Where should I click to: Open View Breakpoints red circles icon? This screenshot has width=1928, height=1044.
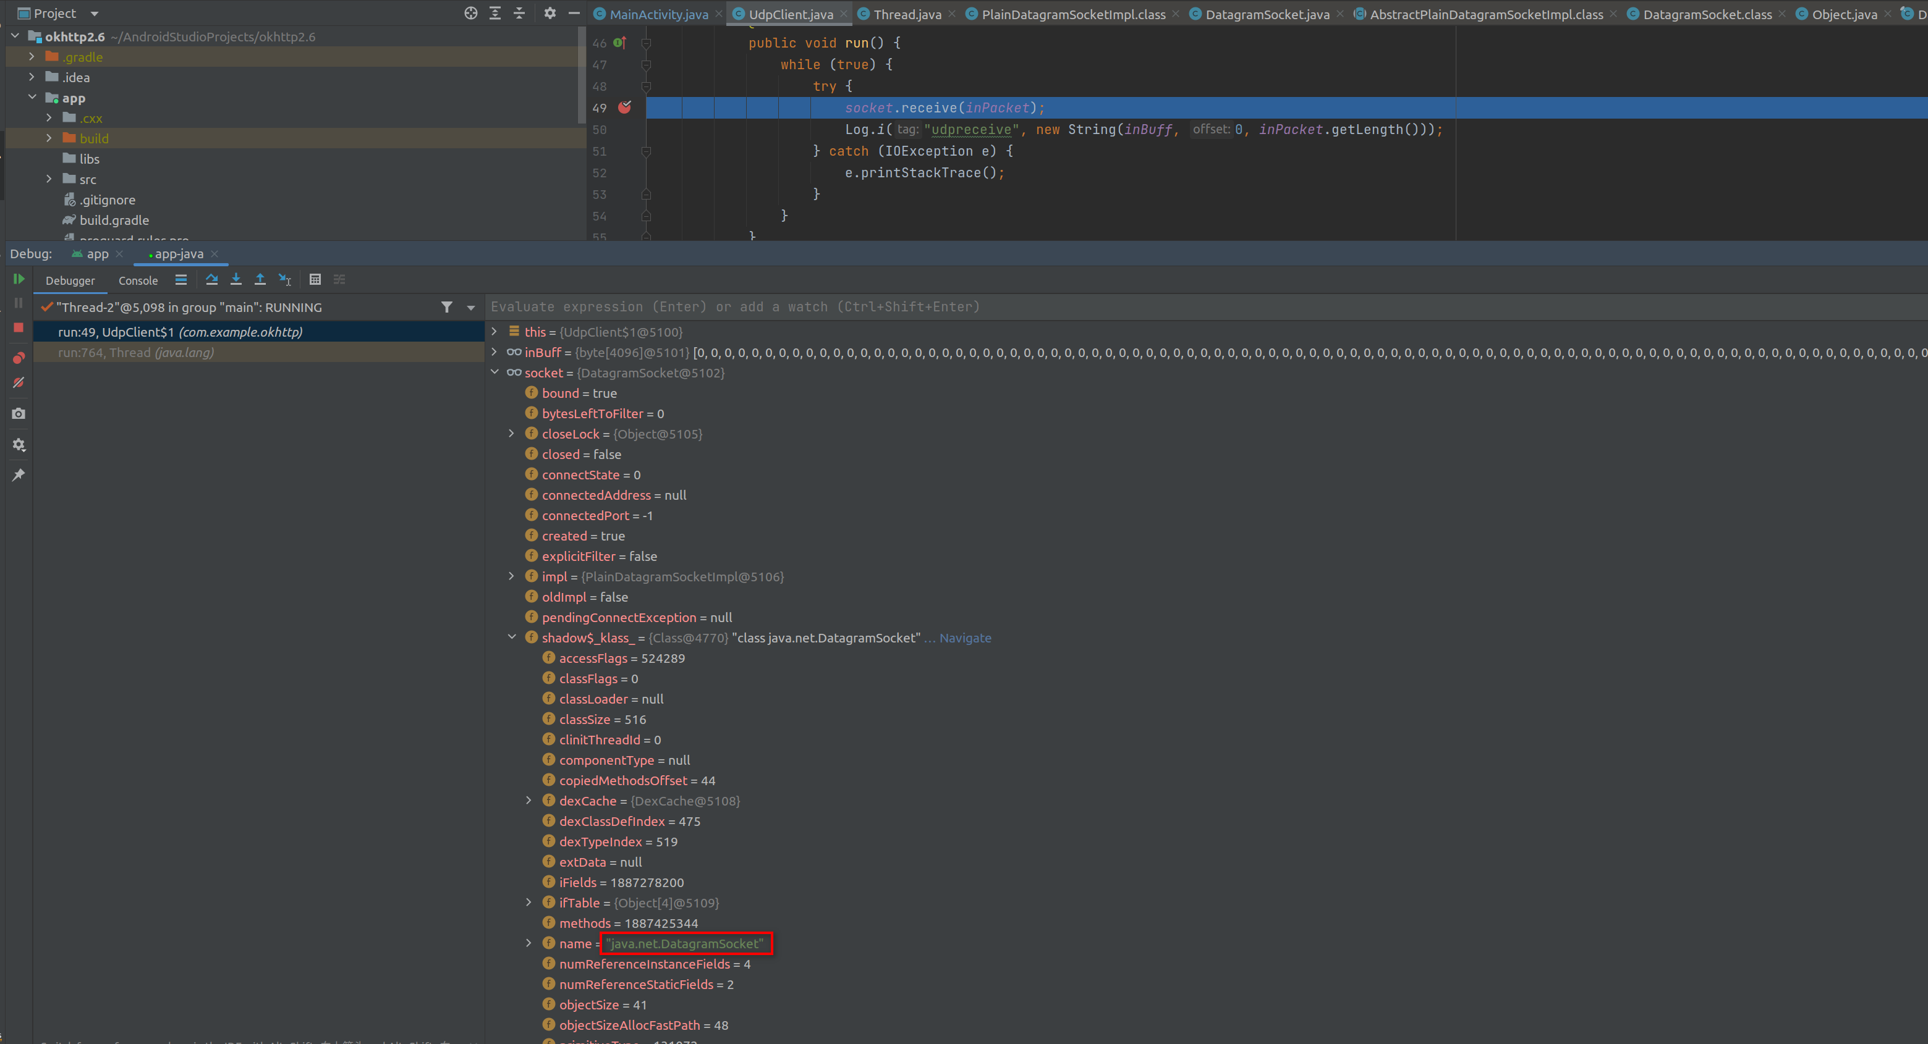pos(19,358)
